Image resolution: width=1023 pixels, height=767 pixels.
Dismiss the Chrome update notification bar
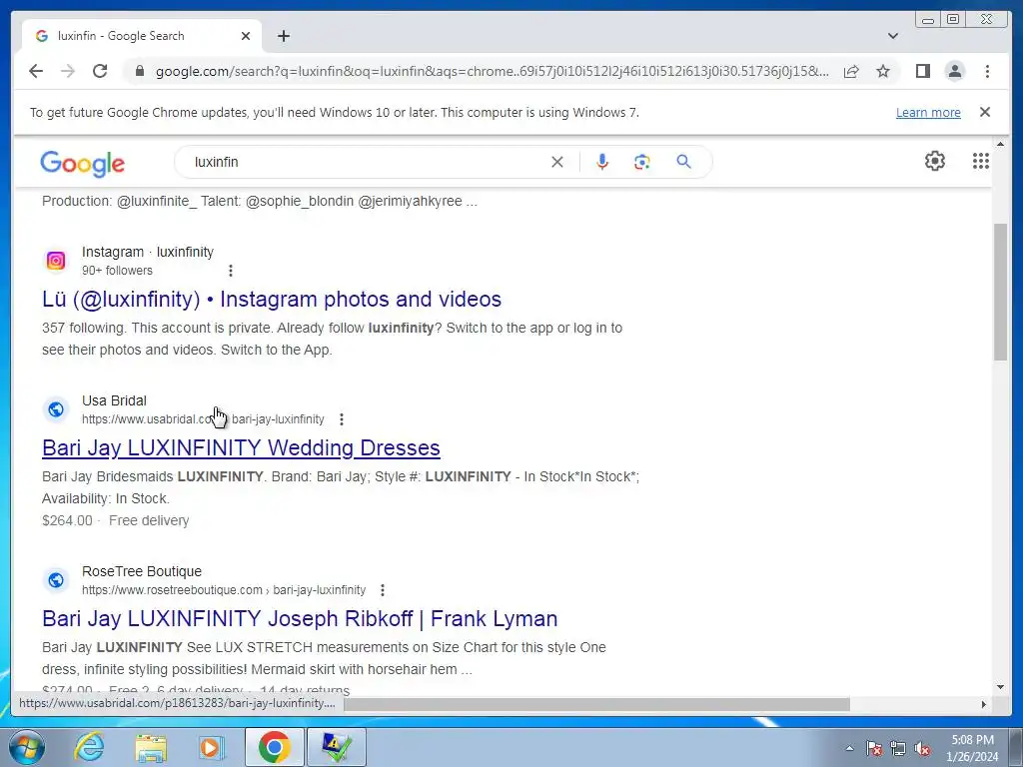[x=984, y=112]
